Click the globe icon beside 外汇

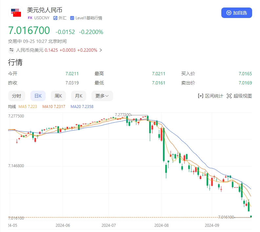click(55, 18)
